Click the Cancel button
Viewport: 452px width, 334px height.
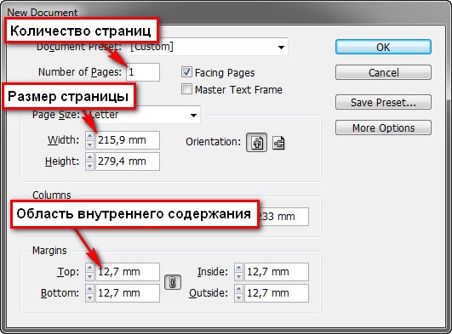point(383,72)
